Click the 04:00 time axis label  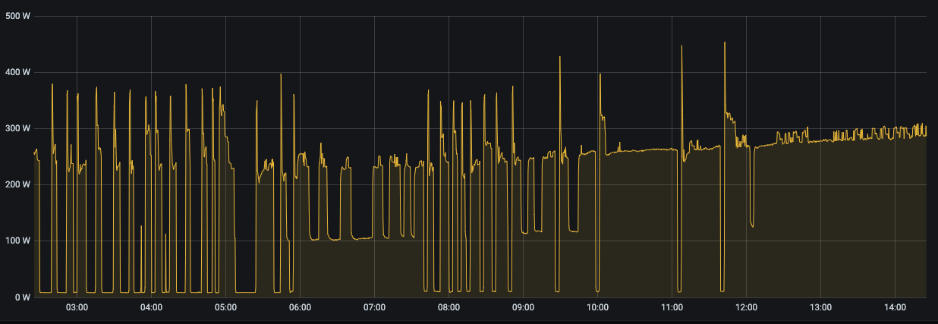[152, 307]
